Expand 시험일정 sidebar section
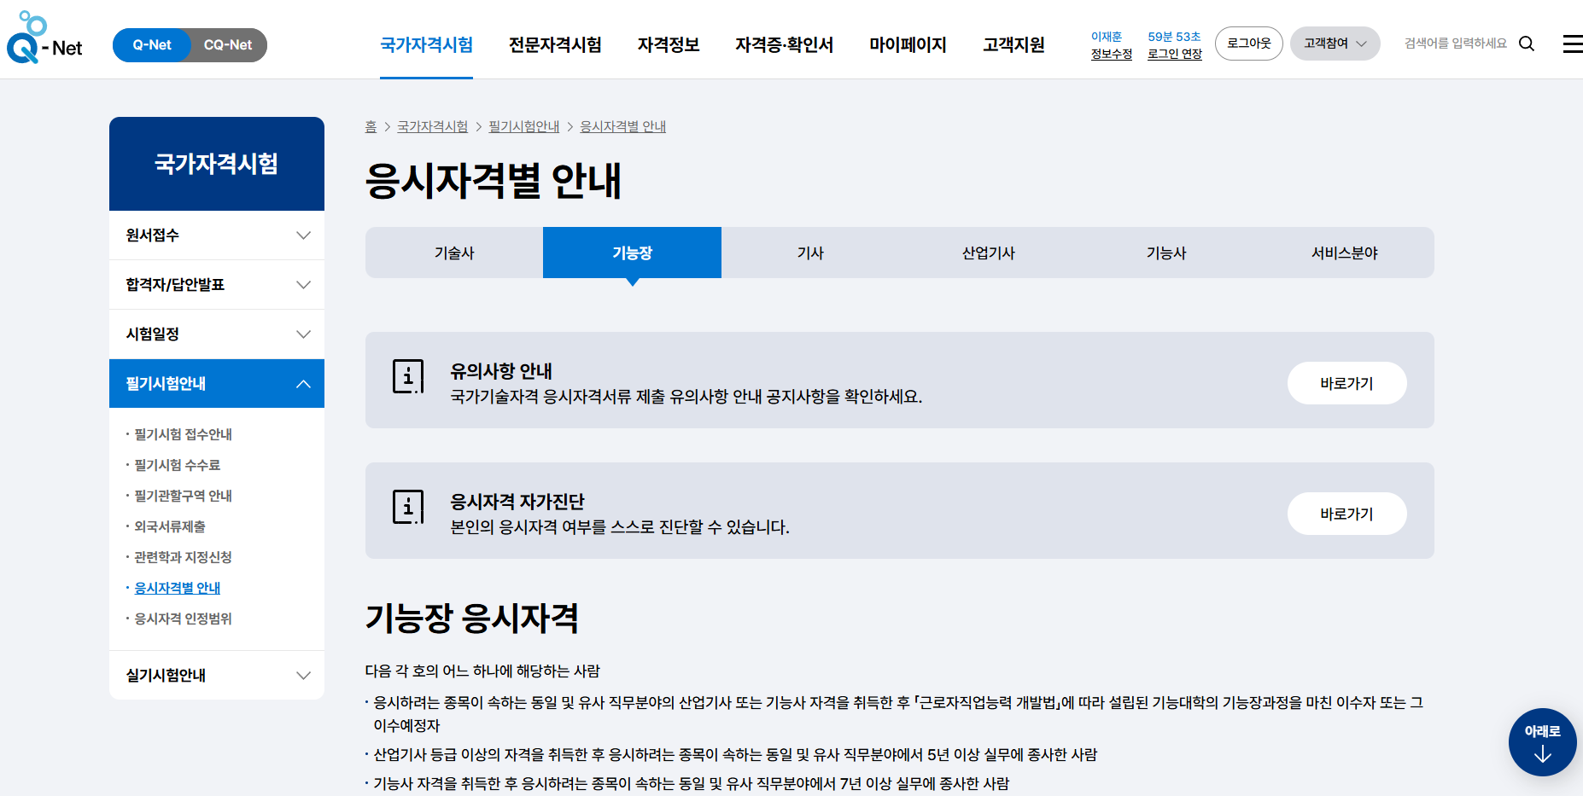The height and width of the screenshot is (796, 1583). click(217, 334)
